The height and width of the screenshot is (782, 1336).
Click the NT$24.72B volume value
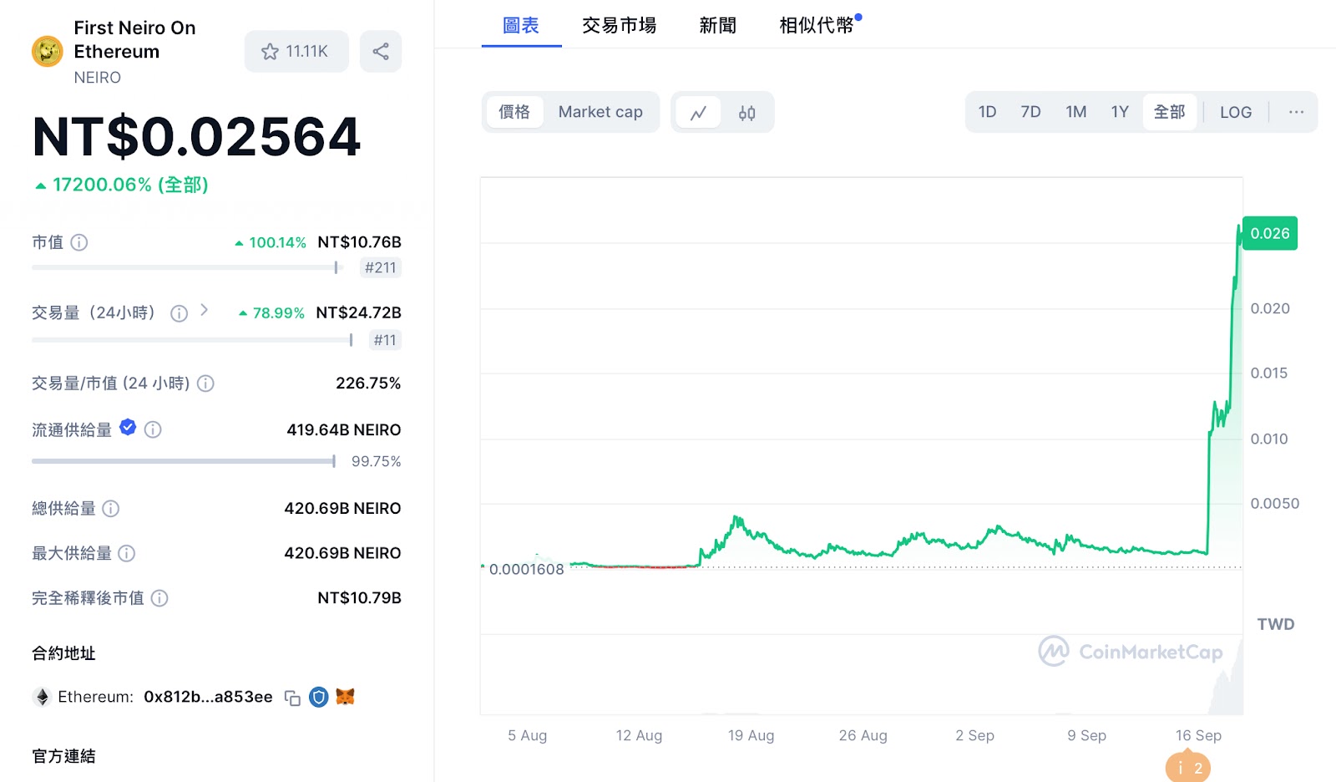click(358, 312)
